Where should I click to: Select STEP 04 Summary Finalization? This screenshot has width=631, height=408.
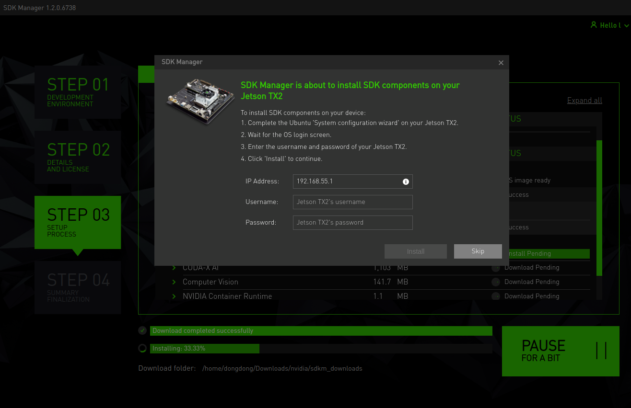point(78,287)
